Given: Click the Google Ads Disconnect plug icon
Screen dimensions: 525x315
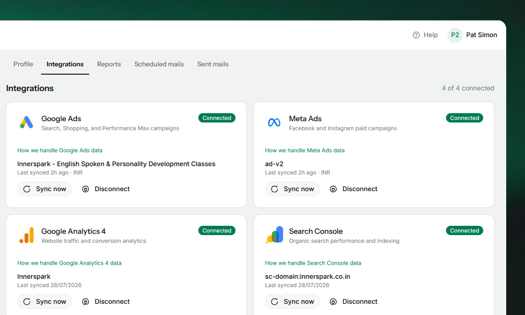Looking at the screenshot, I should coord(86,189).
